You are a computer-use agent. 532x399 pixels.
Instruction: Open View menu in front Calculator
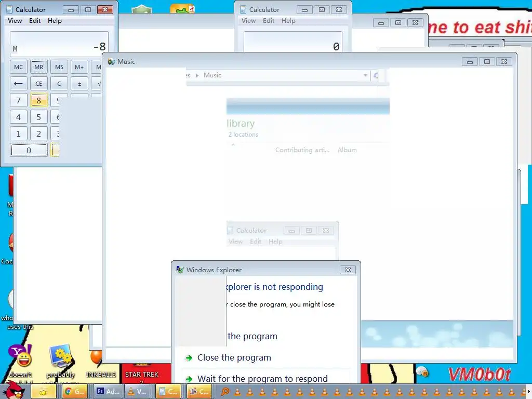click(15, 21)
